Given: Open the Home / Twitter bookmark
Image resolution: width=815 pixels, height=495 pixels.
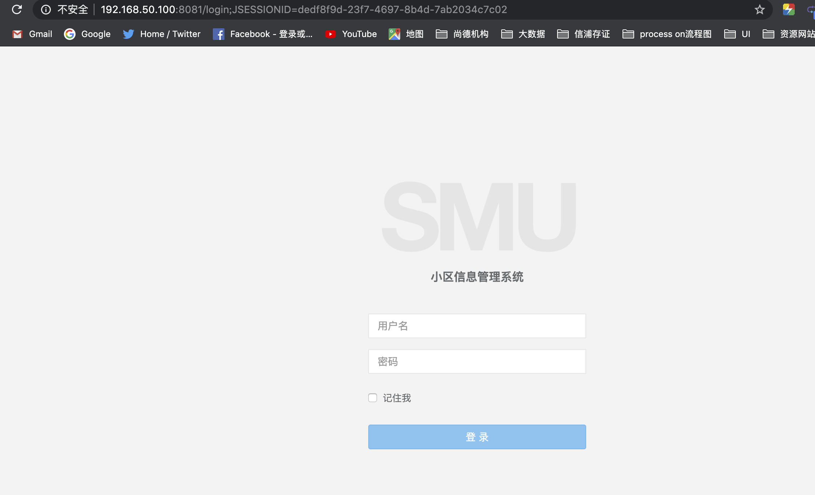Looking at the screenshot, I should point(162,34).
